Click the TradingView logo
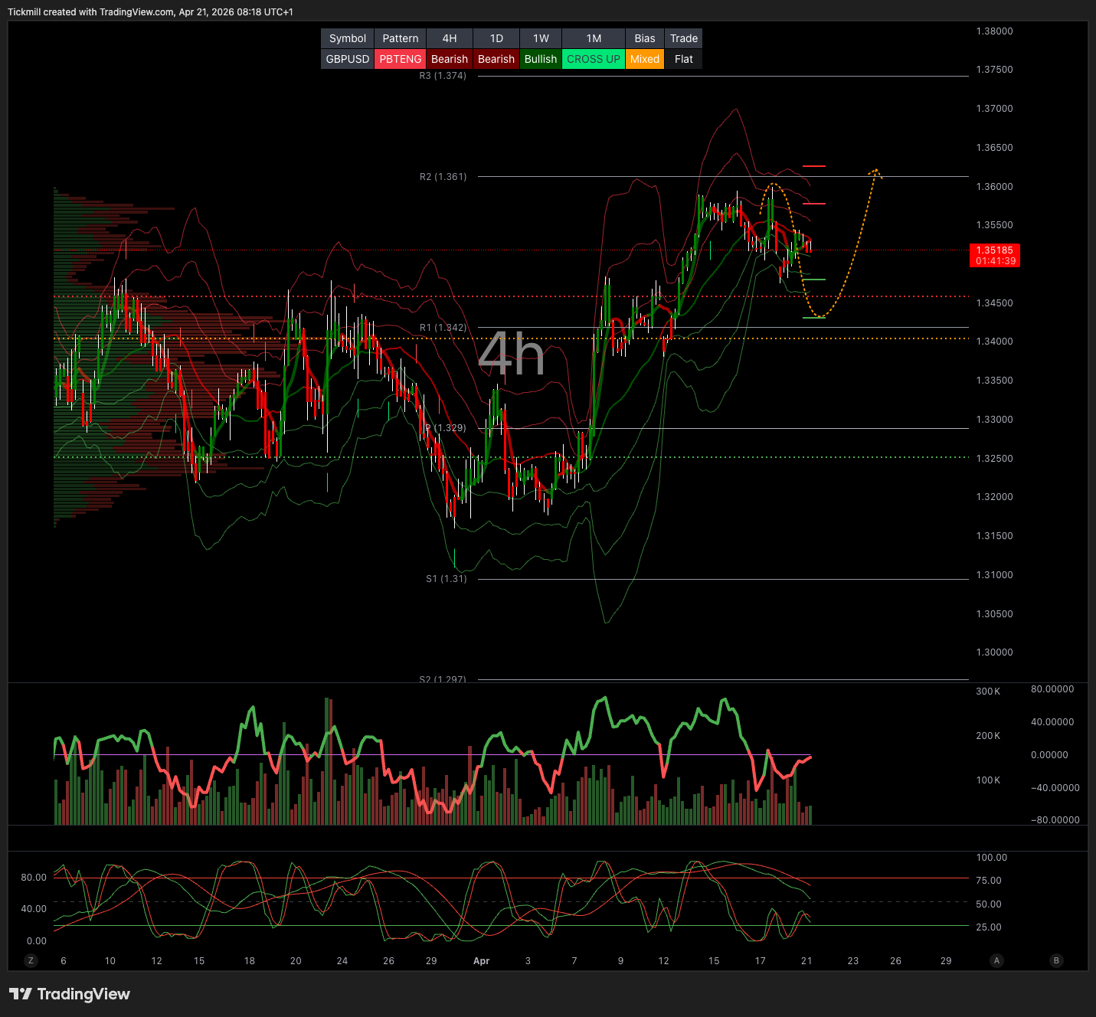1096x1017 pixels. [70, 994]
